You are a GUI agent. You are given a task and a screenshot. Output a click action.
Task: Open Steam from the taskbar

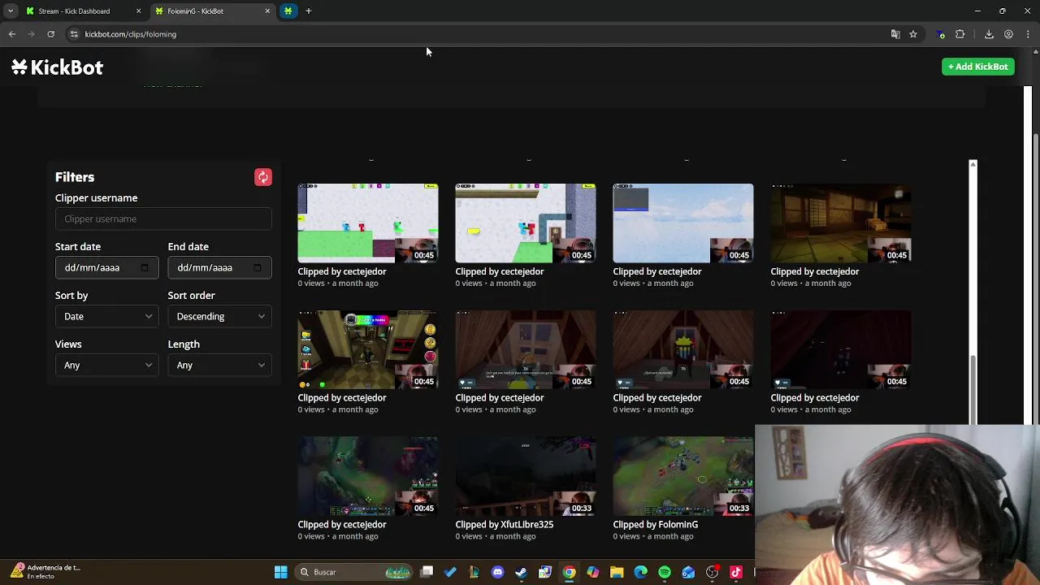coord(521,572)
